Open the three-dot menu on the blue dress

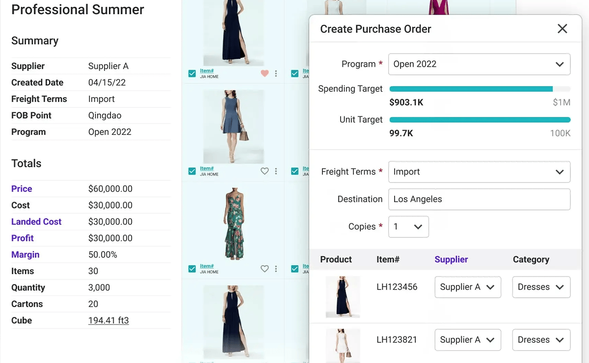pyautogui.click(x=276, y=171)
